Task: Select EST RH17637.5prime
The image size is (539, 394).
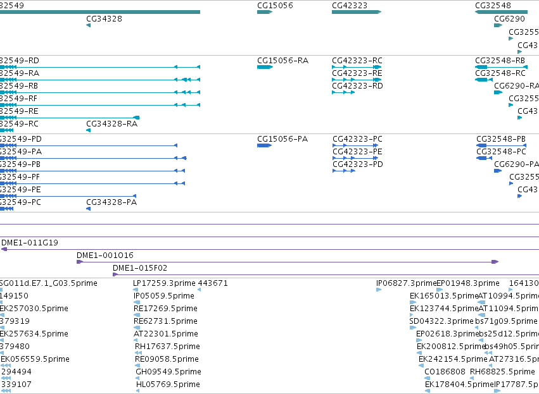Action: click(x=167, y=347)
